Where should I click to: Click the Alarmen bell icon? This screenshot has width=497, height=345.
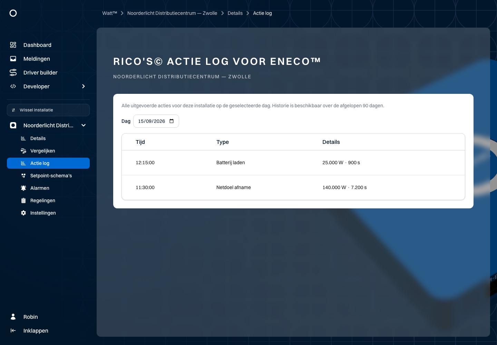tap(23, 188)
